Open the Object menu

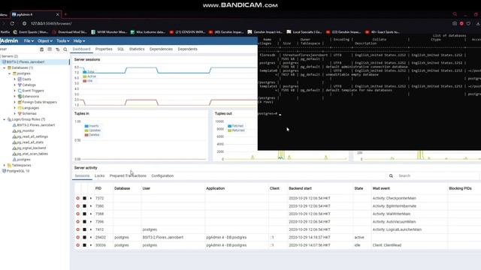[x=45, y=41]
